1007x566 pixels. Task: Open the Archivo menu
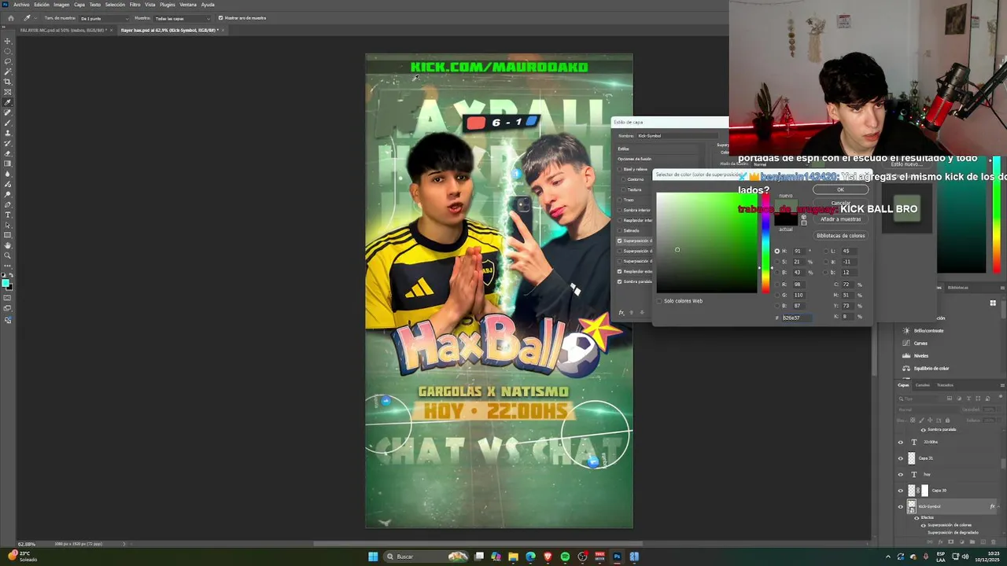coord(21,5)
